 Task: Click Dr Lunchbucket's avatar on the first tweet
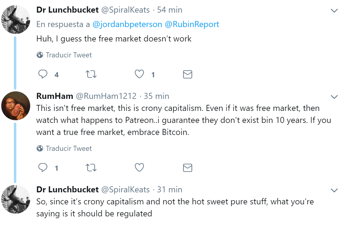point(16,20)
